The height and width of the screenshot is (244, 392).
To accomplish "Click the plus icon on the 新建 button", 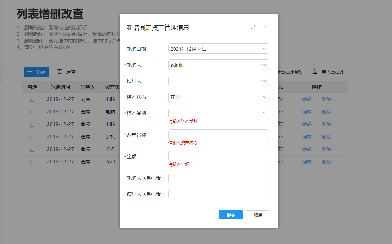I will [31, 71].
